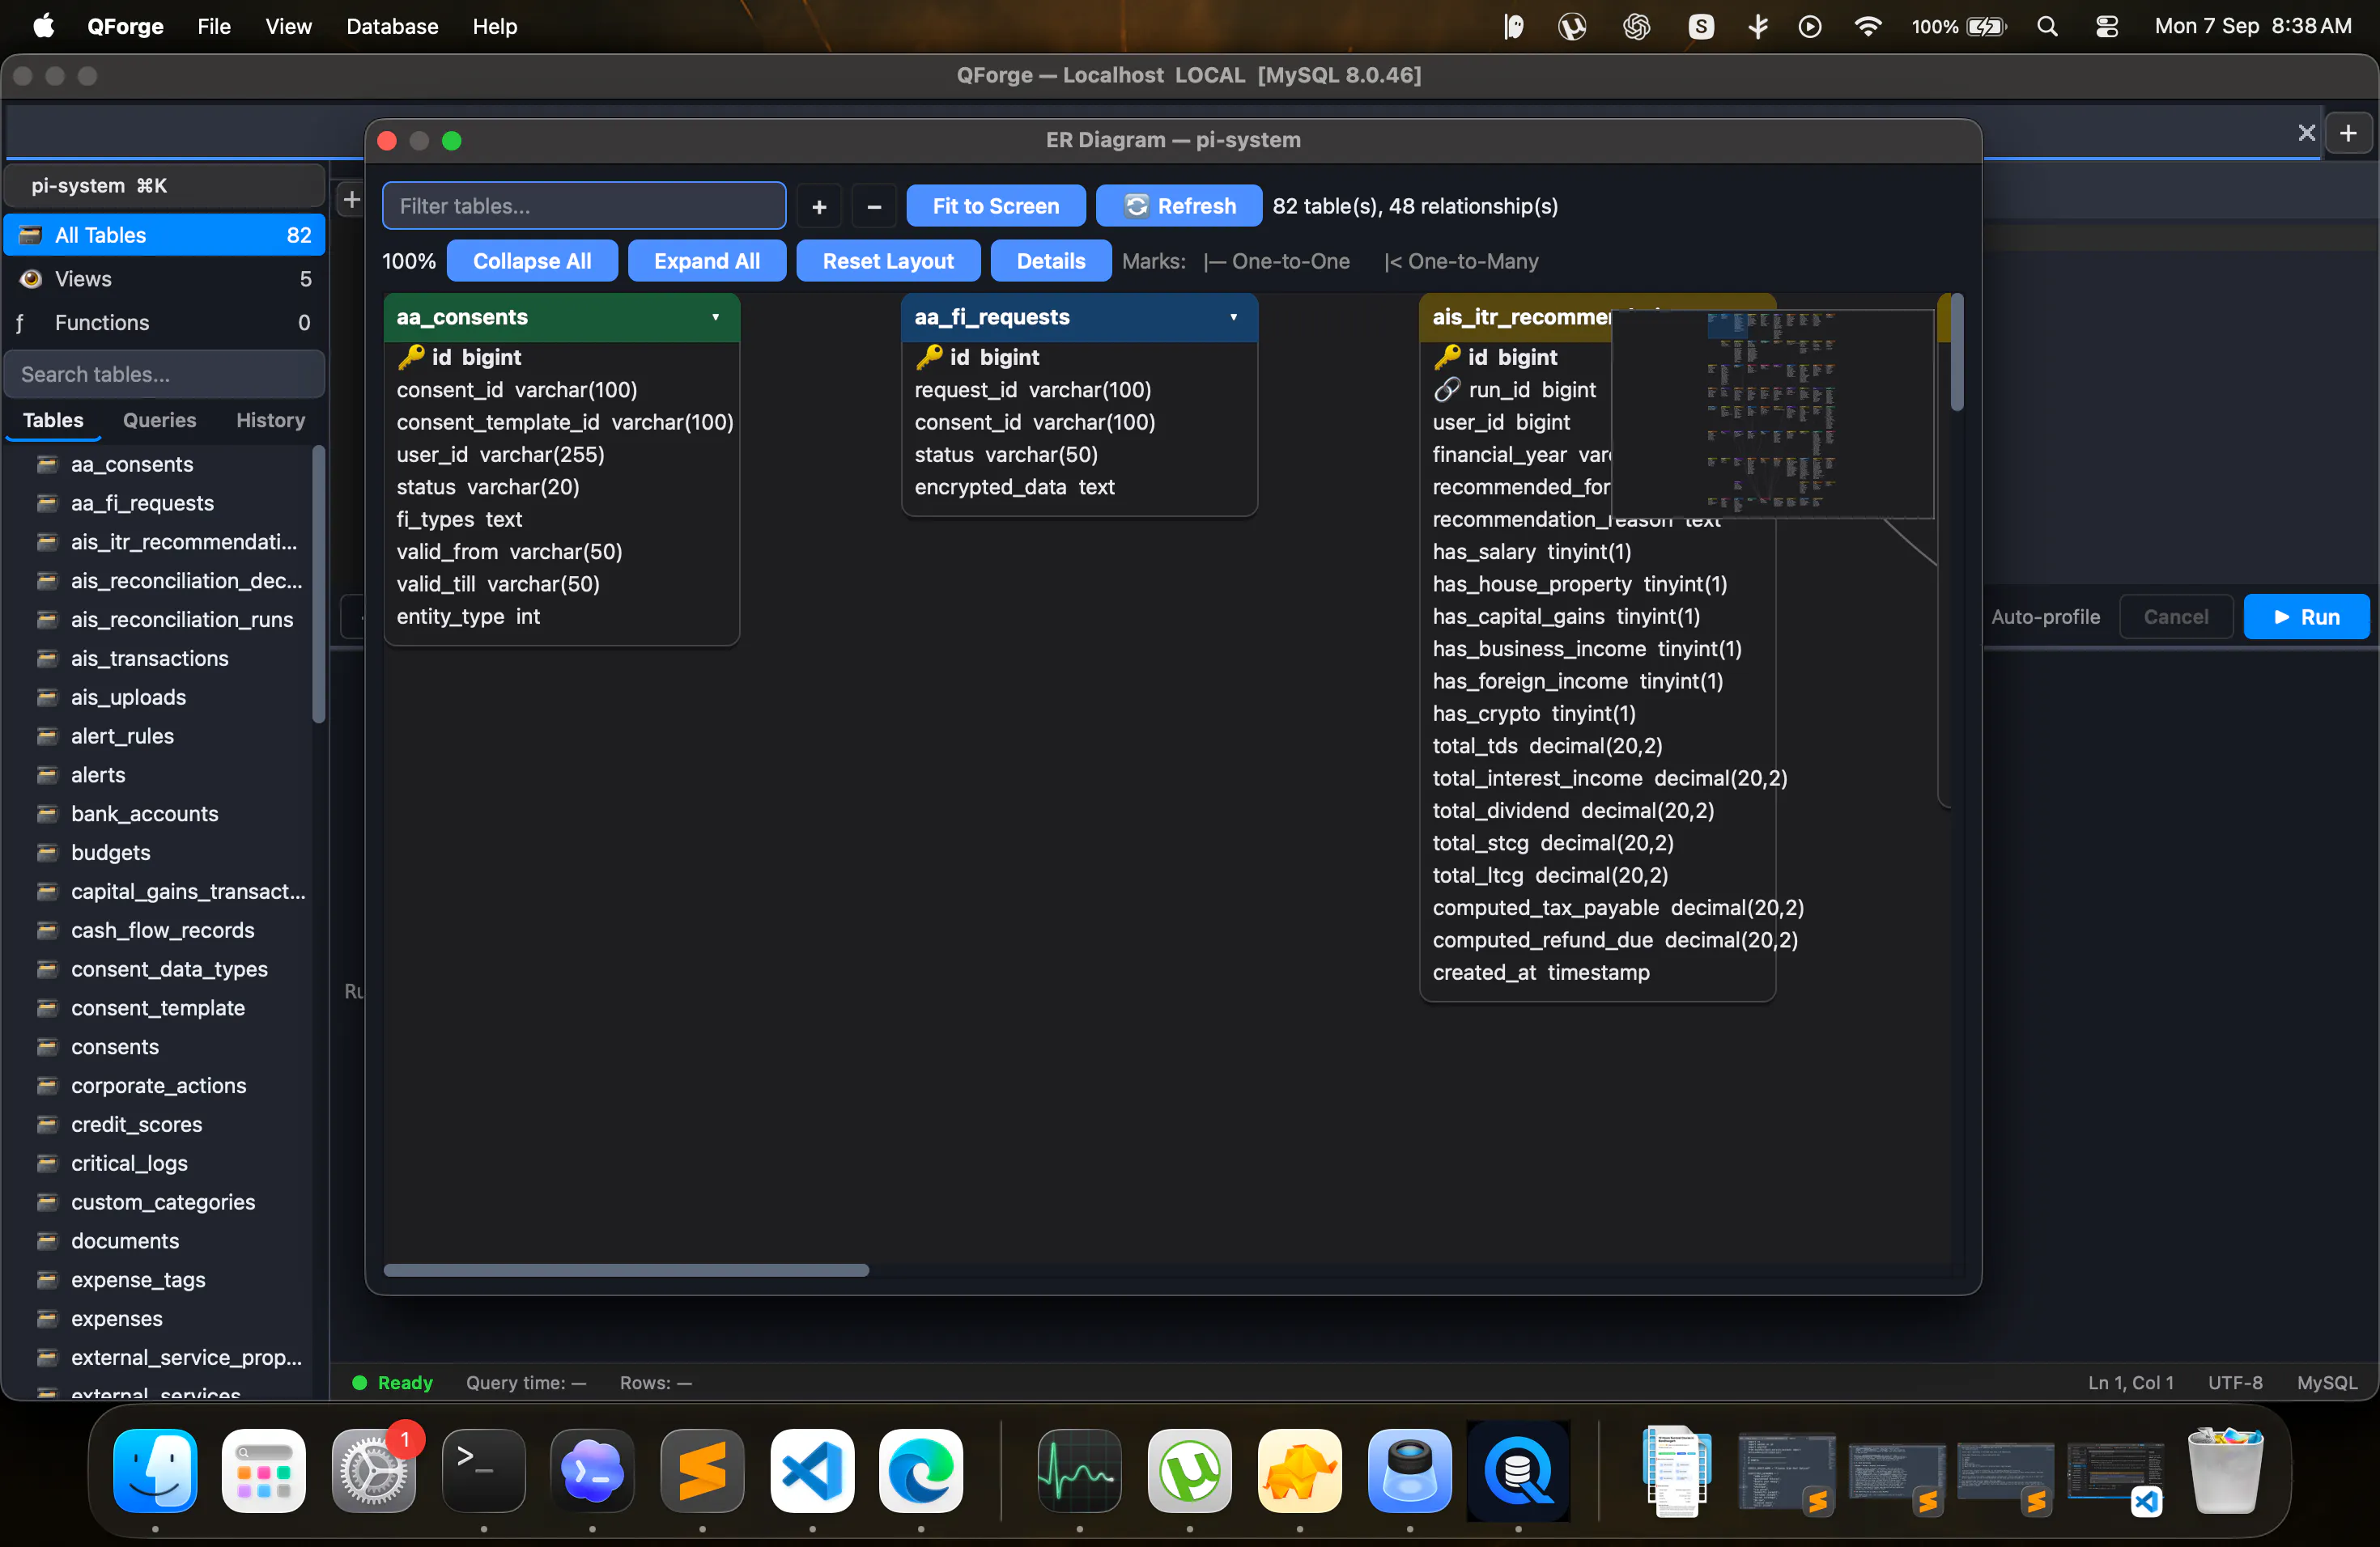The height and width of the screenshot is (1547, 2380).
Task: Zoom out with the minus button
Action: click(874, 207)
